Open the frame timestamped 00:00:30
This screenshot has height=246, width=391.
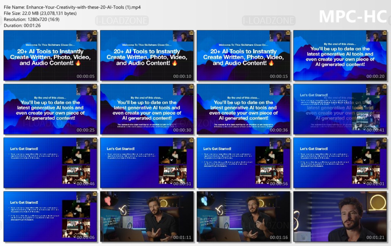pyautogui.click(x=147, y=109)
